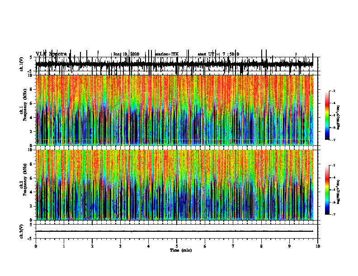Click the '2' kHz tick of ch.2 spectrogram
Viewport: 358px width, 276px height.
coord(32,206)
